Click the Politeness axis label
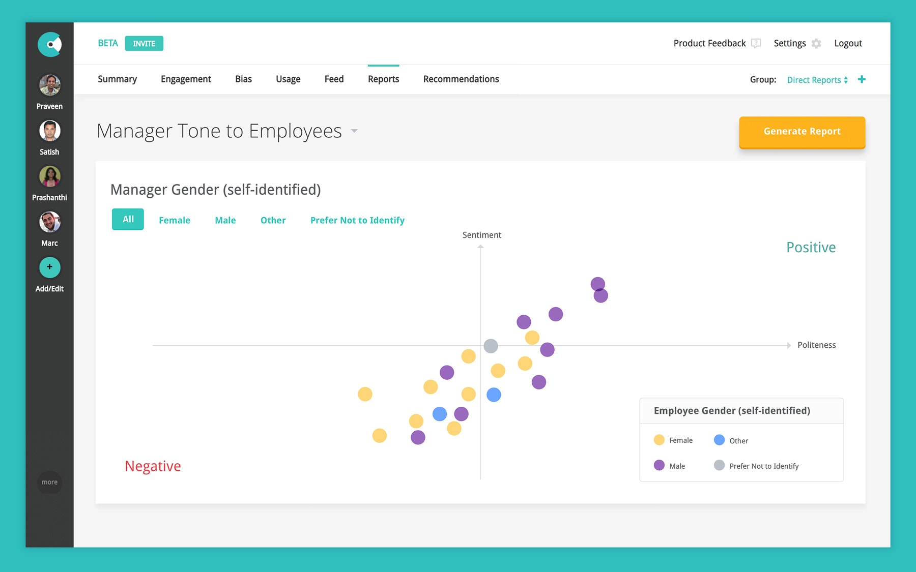 tap(816, 345)
